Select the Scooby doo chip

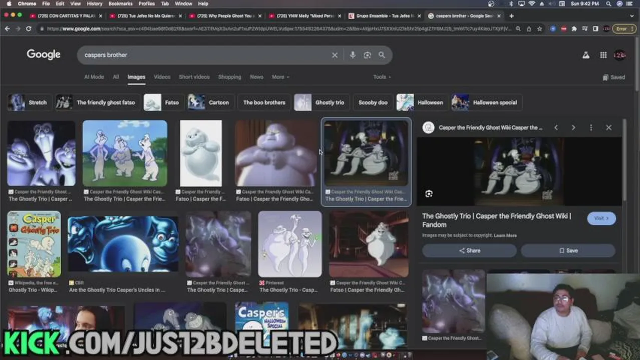click(373, 102)
